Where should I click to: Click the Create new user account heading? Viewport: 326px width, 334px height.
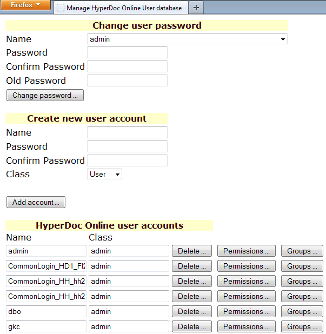(x=87, y=118)
